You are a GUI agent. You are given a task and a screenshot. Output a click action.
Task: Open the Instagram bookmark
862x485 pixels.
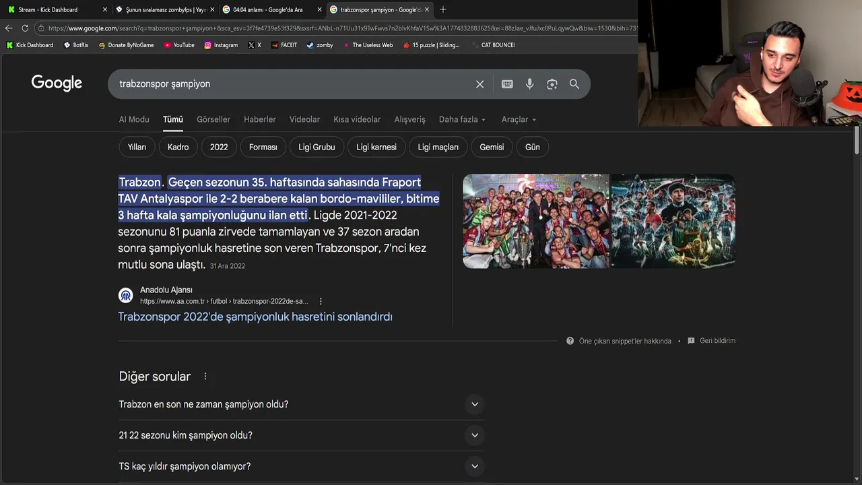click(x=221, y=45)
